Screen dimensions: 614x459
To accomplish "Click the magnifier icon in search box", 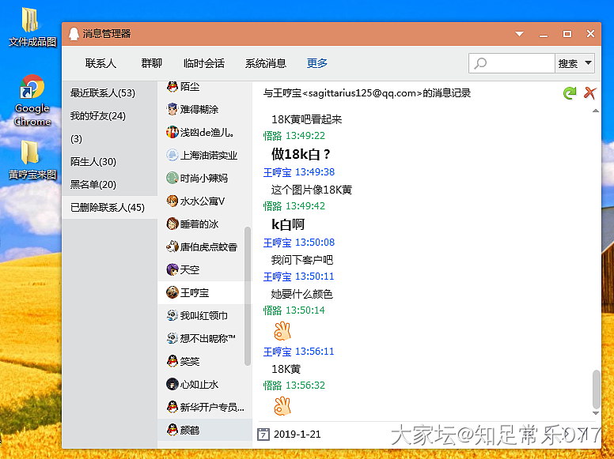I will [480, 63].
